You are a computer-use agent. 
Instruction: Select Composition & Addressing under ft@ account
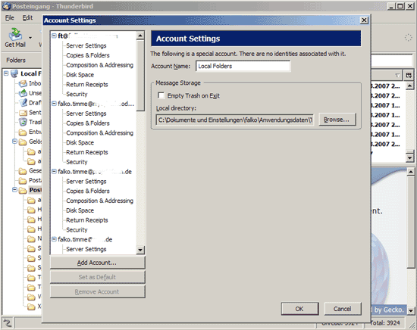[100, 65]
